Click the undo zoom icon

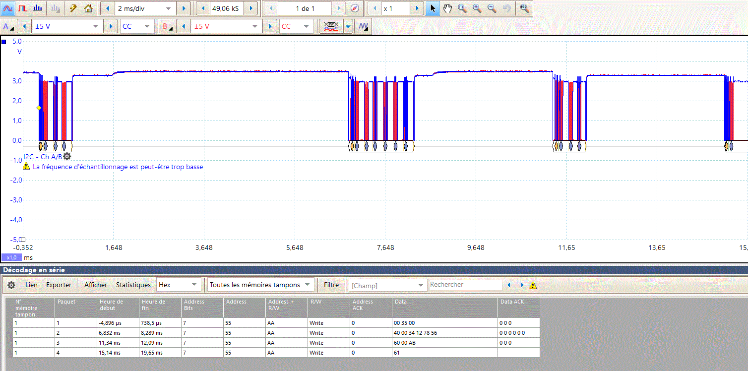506,8
